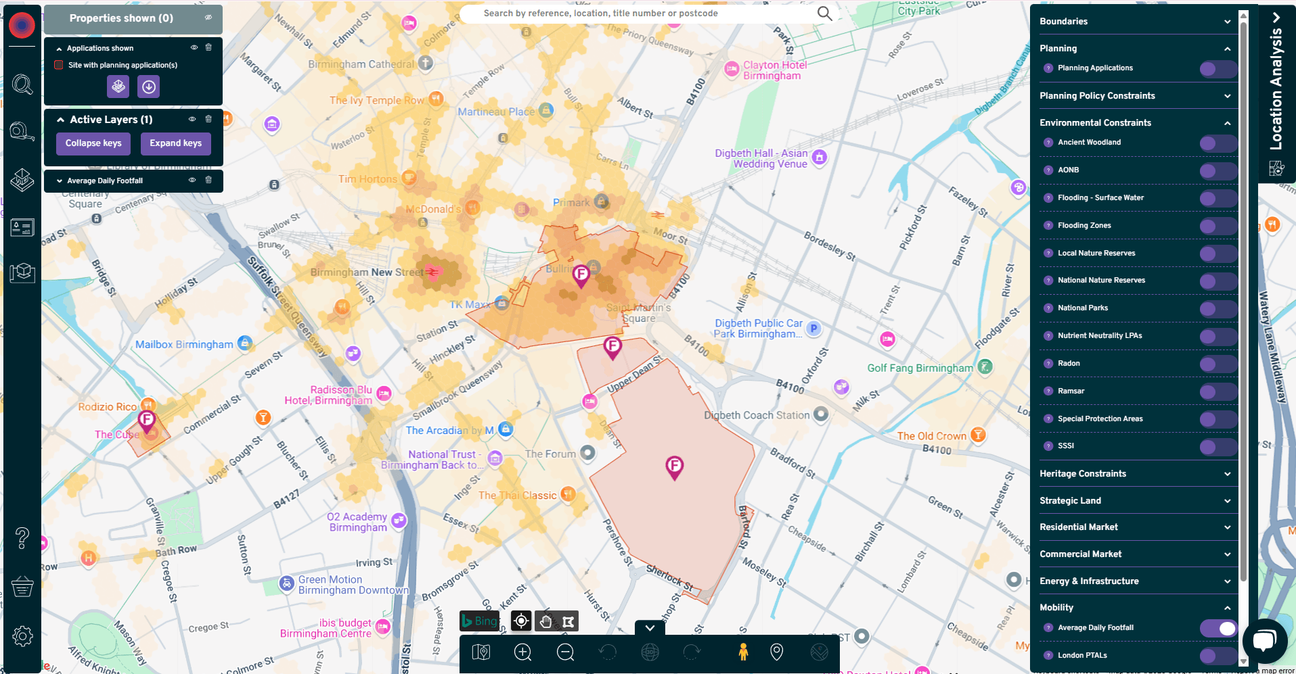Image resolution: width=1296 pixels, height=674 pixels.
Task: Switch off the Average Daily Footfall toggle
Action: tap(1218, 628)
